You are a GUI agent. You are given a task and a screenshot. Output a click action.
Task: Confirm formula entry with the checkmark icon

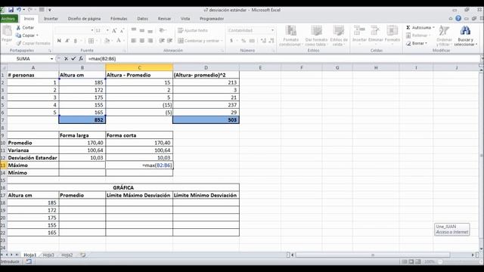[x=73, y=59]
